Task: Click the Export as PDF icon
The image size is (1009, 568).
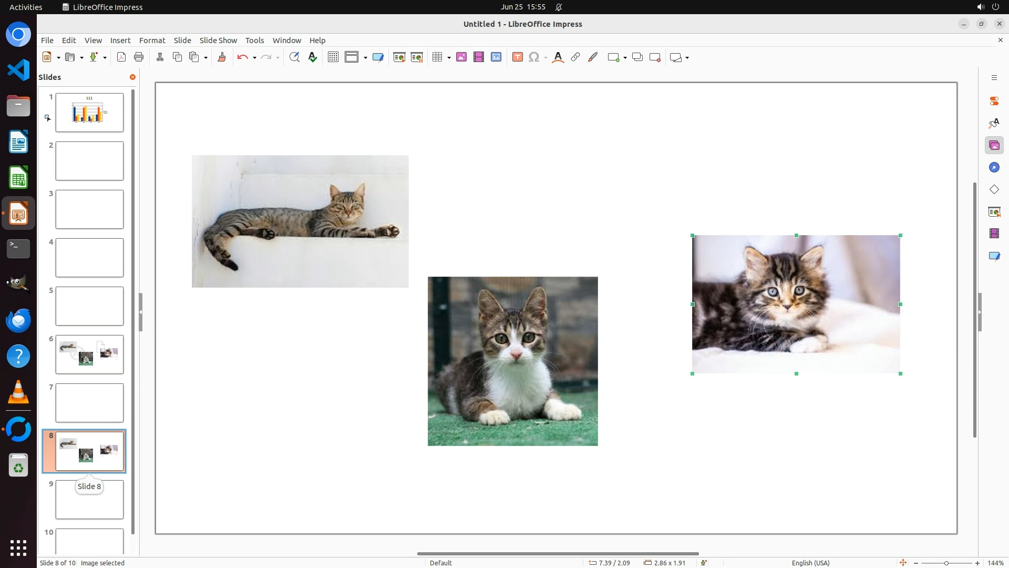Action: 121,57
